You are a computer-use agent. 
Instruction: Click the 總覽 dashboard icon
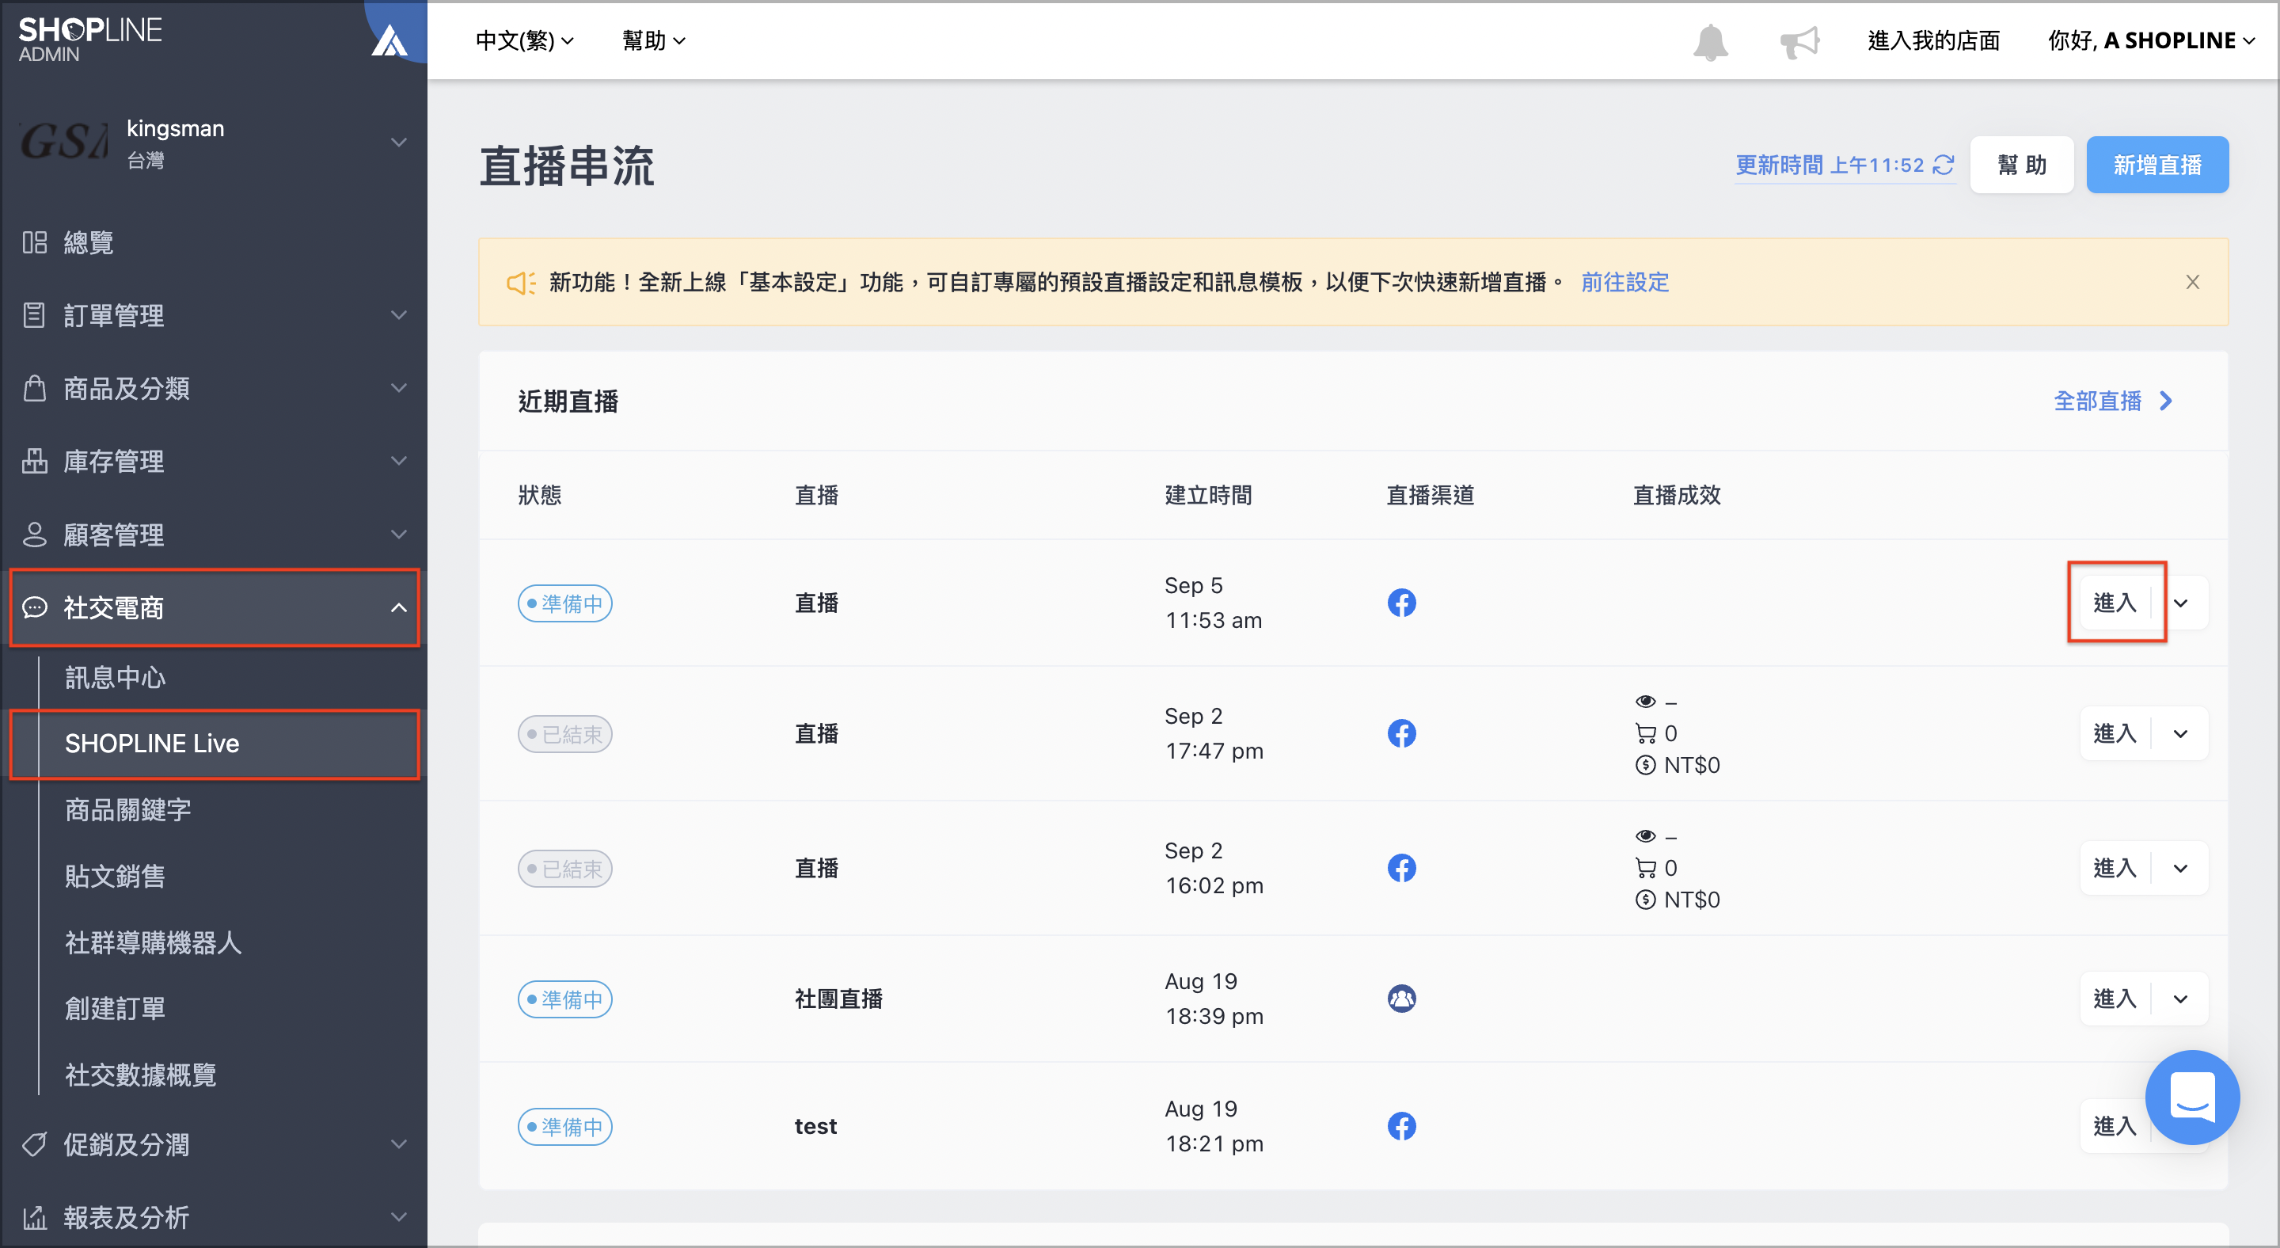click(x=35, y=242)
